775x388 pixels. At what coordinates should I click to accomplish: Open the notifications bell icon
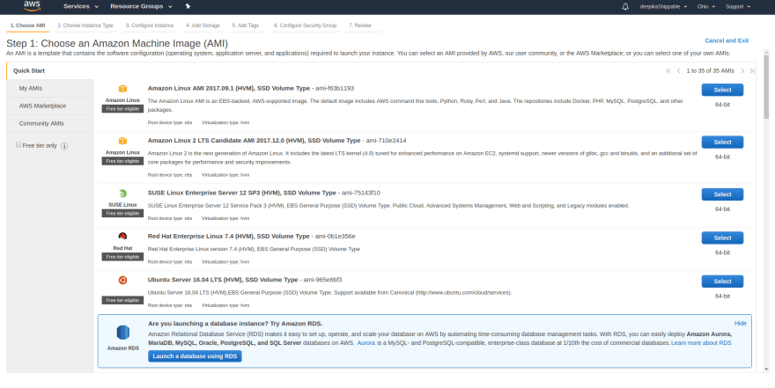[x=625, y=6]
